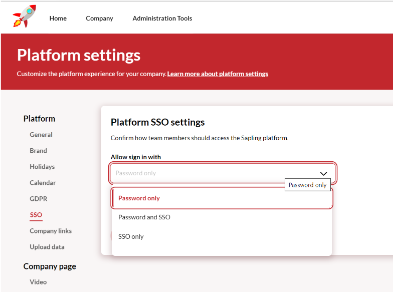Open Brand settings in sidebar
Viewport: 393px width, 292px height.
[x=38, y=151]
